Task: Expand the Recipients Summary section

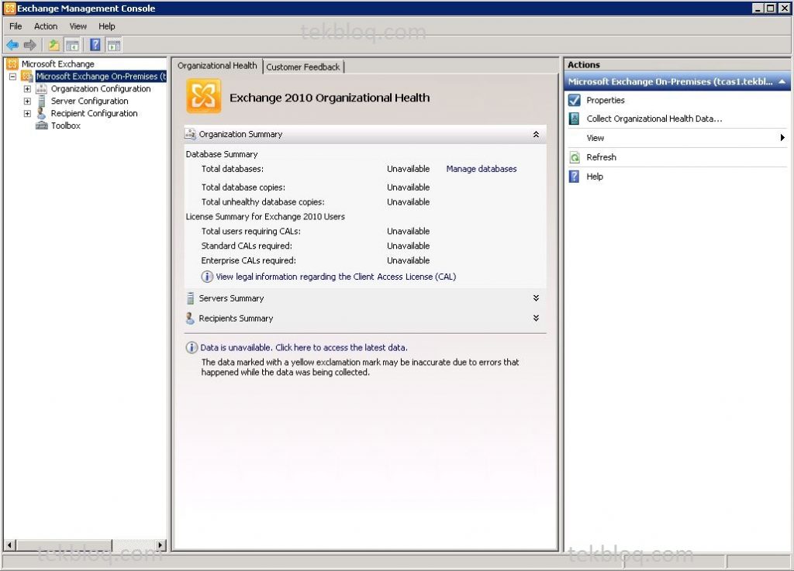Action: 536,318
